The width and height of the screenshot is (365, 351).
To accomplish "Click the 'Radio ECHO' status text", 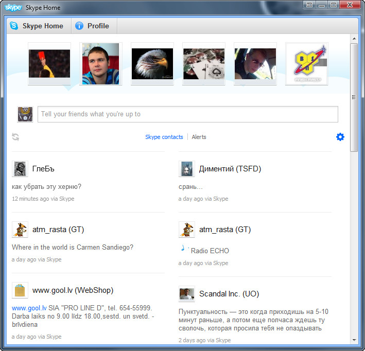I will pyautogui.click(x=210, y=251).
